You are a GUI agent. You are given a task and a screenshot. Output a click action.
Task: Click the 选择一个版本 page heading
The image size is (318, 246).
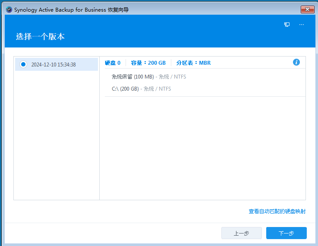point(40,37)
